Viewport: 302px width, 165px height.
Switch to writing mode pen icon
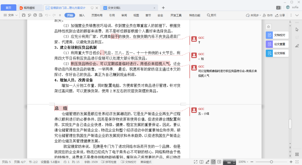point(207,162)
